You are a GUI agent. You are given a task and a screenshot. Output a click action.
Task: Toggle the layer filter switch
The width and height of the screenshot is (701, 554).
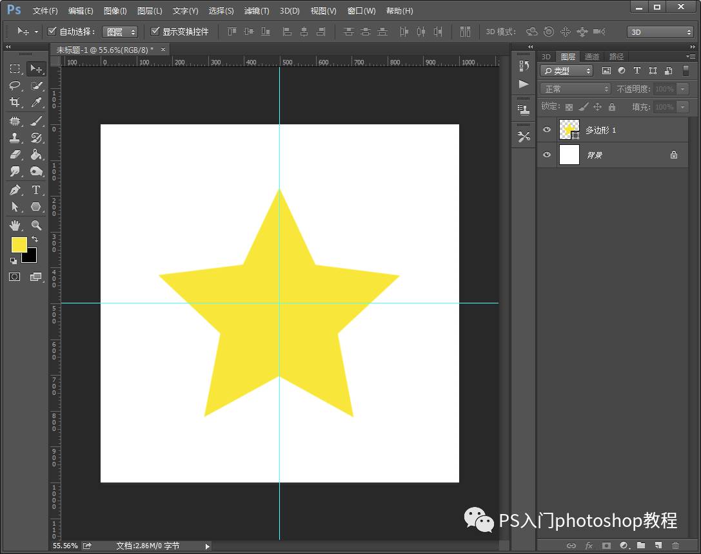686,70
